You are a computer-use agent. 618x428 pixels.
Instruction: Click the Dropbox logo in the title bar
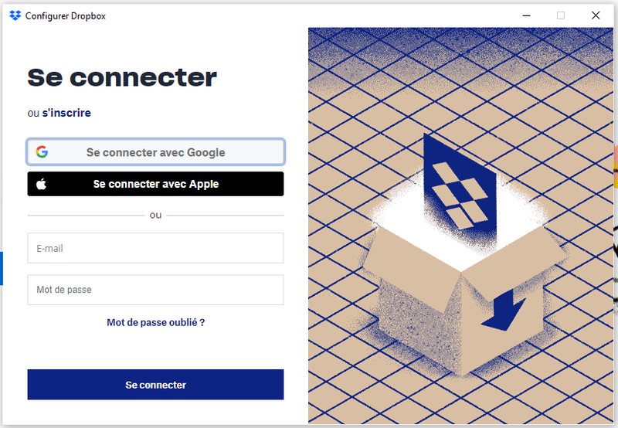click(15, 15)
